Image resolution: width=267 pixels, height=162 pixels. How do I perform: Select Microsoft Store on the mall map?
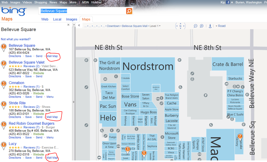coord(172,136)
